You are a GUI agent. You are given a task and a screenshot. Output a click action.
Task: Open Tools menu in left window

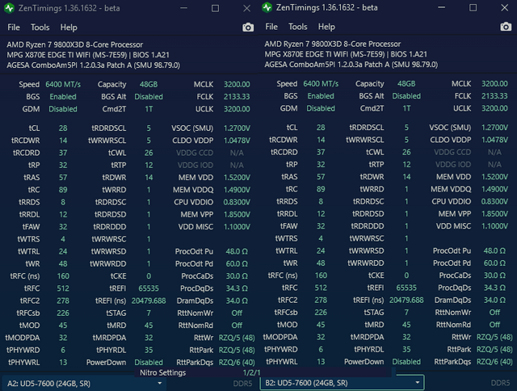pos(40,27)
